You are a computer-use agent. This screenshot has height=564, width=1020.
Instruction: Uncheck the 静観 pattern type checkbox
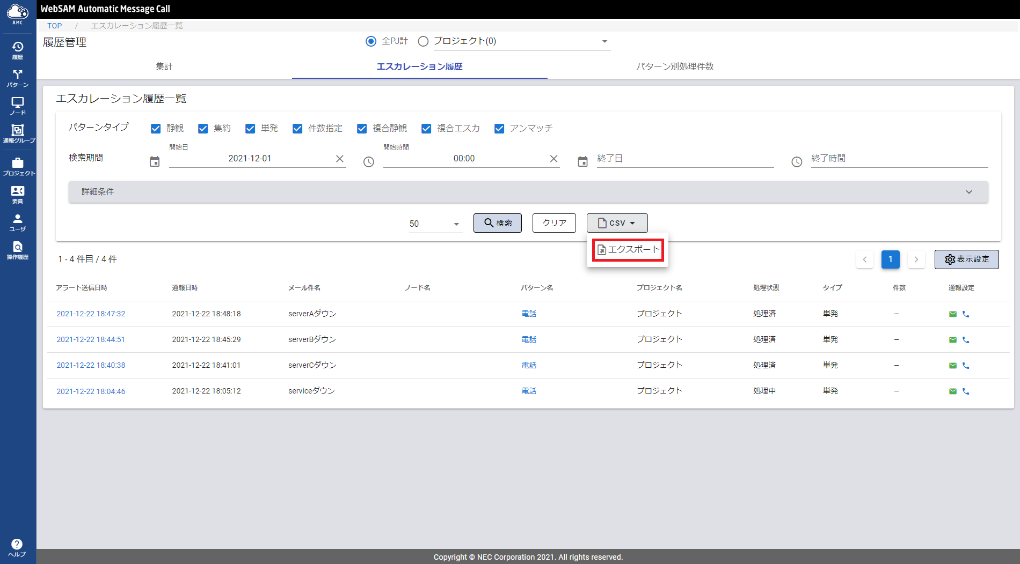pyautogui.click(x=156, y=129)
